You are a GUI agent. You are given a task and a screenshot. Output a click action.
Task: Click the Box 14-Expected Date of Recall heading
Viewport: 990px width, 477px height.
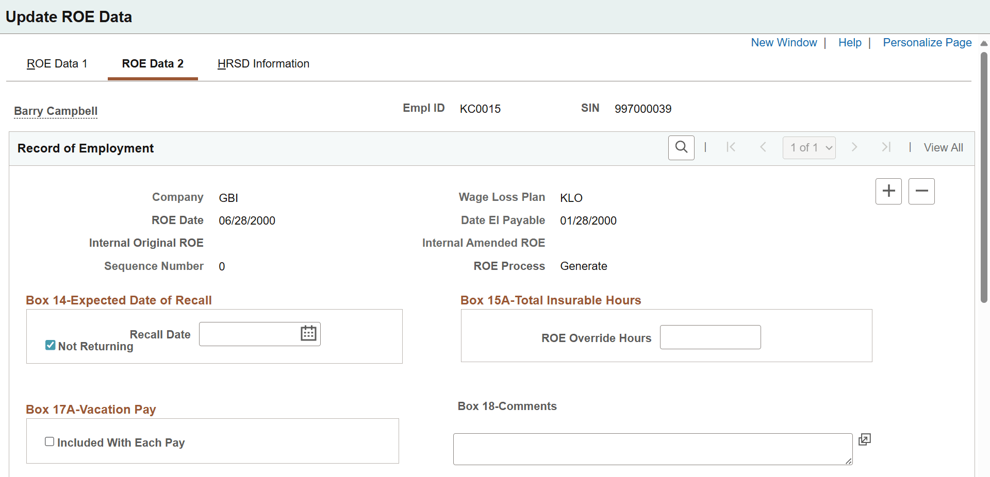click(x=119, y=300)
